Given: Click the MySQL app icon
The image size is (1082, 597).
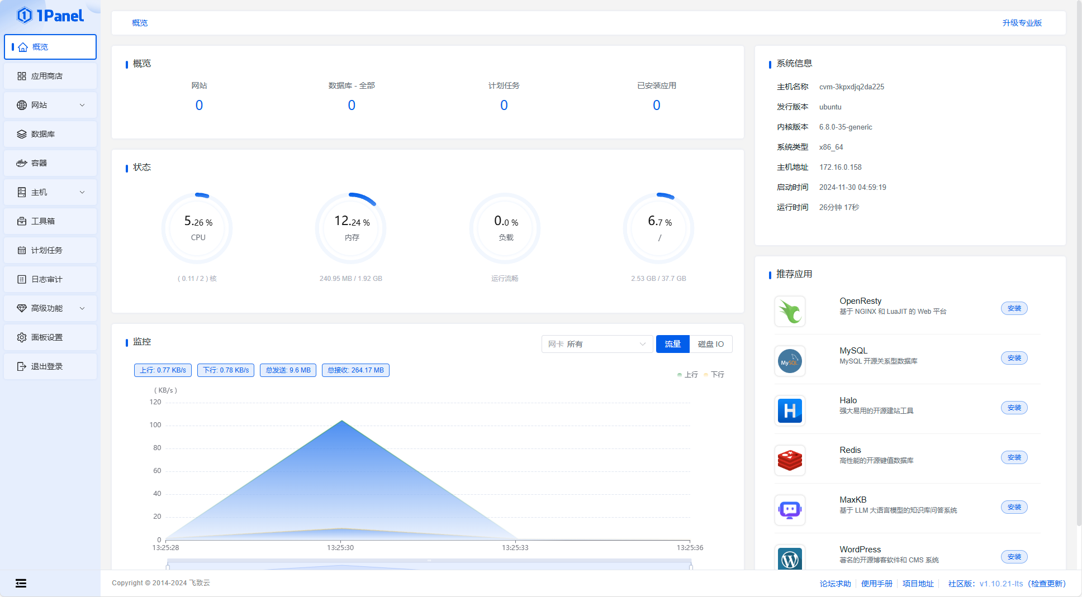Looking at the screenshot, I should pyautogui.click(x=790, y=361).
